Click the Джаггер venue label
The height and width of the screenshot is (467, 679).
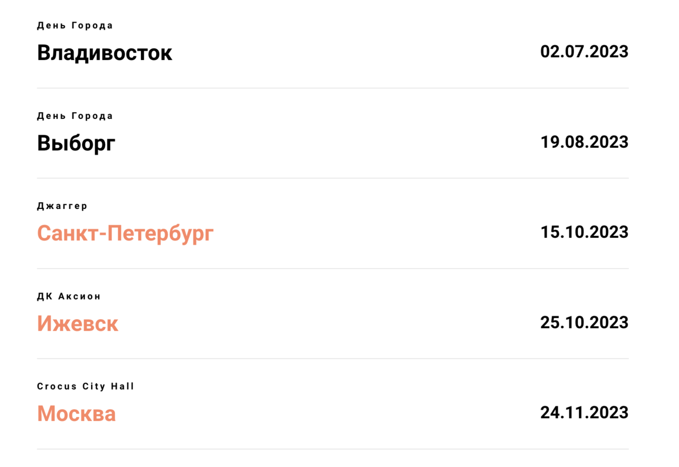point(62,206)
